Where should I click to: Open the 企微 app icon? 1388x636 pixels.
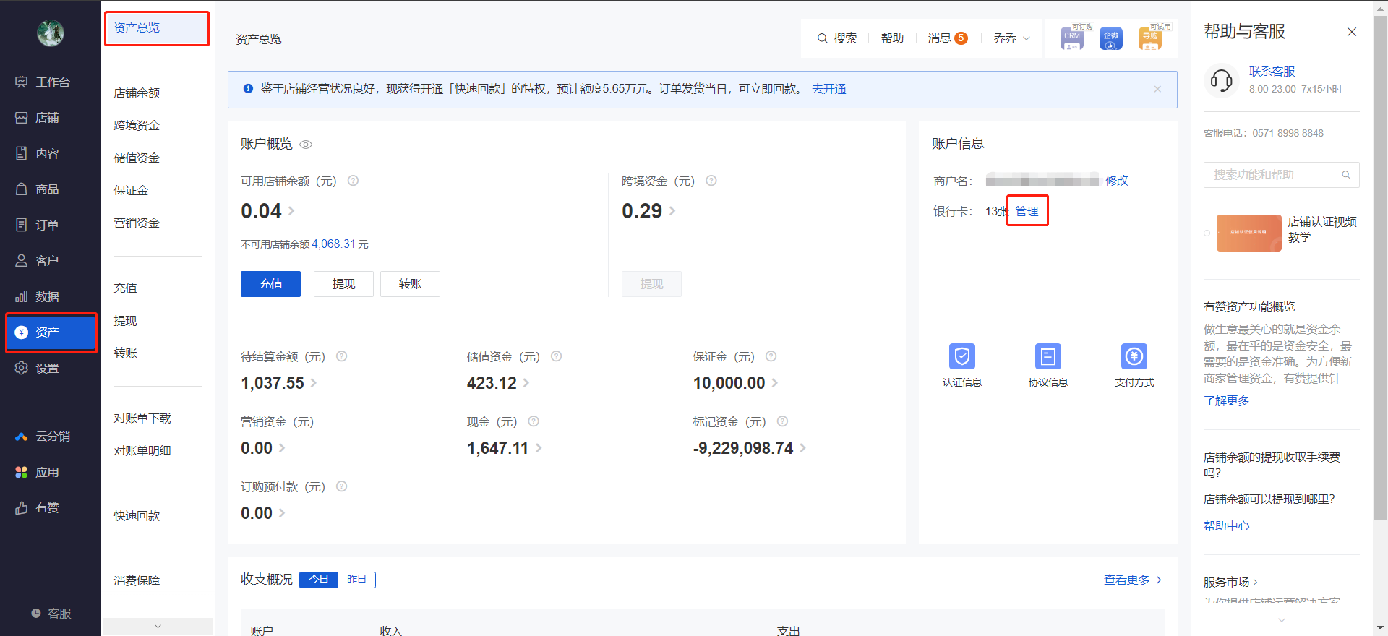[1111, 38]
